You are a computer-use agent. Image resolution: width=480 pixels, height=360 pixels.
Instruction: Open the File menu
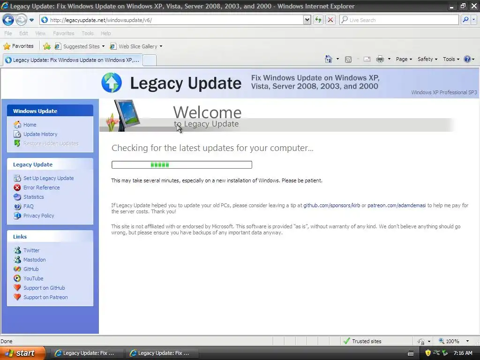tap(8, 33)
